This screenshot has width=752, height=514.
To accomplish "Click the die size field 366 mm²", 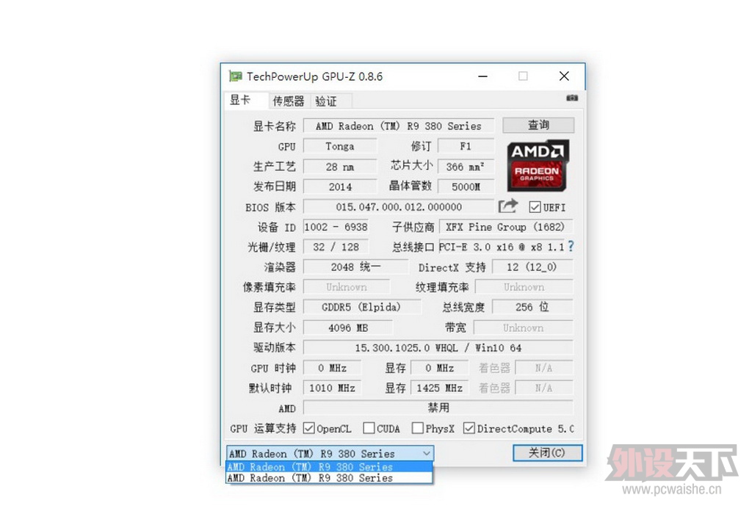I will [x=466, y=167].
